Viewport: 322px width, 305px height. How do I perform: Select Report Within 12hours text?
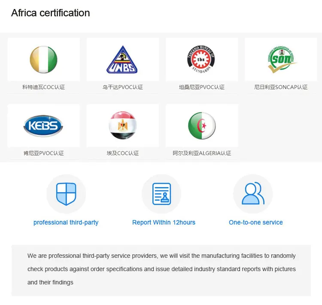pyautogui.click(x=164, y=223)
